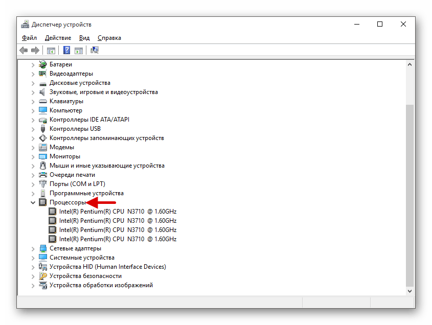
Task: Select the first Intel Pentium N3710 processor entry
Action: (118, 212)
